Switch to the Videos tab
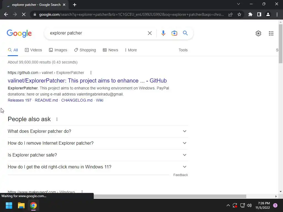This screenshot has width=283, height=212. (x=33, y=50)
